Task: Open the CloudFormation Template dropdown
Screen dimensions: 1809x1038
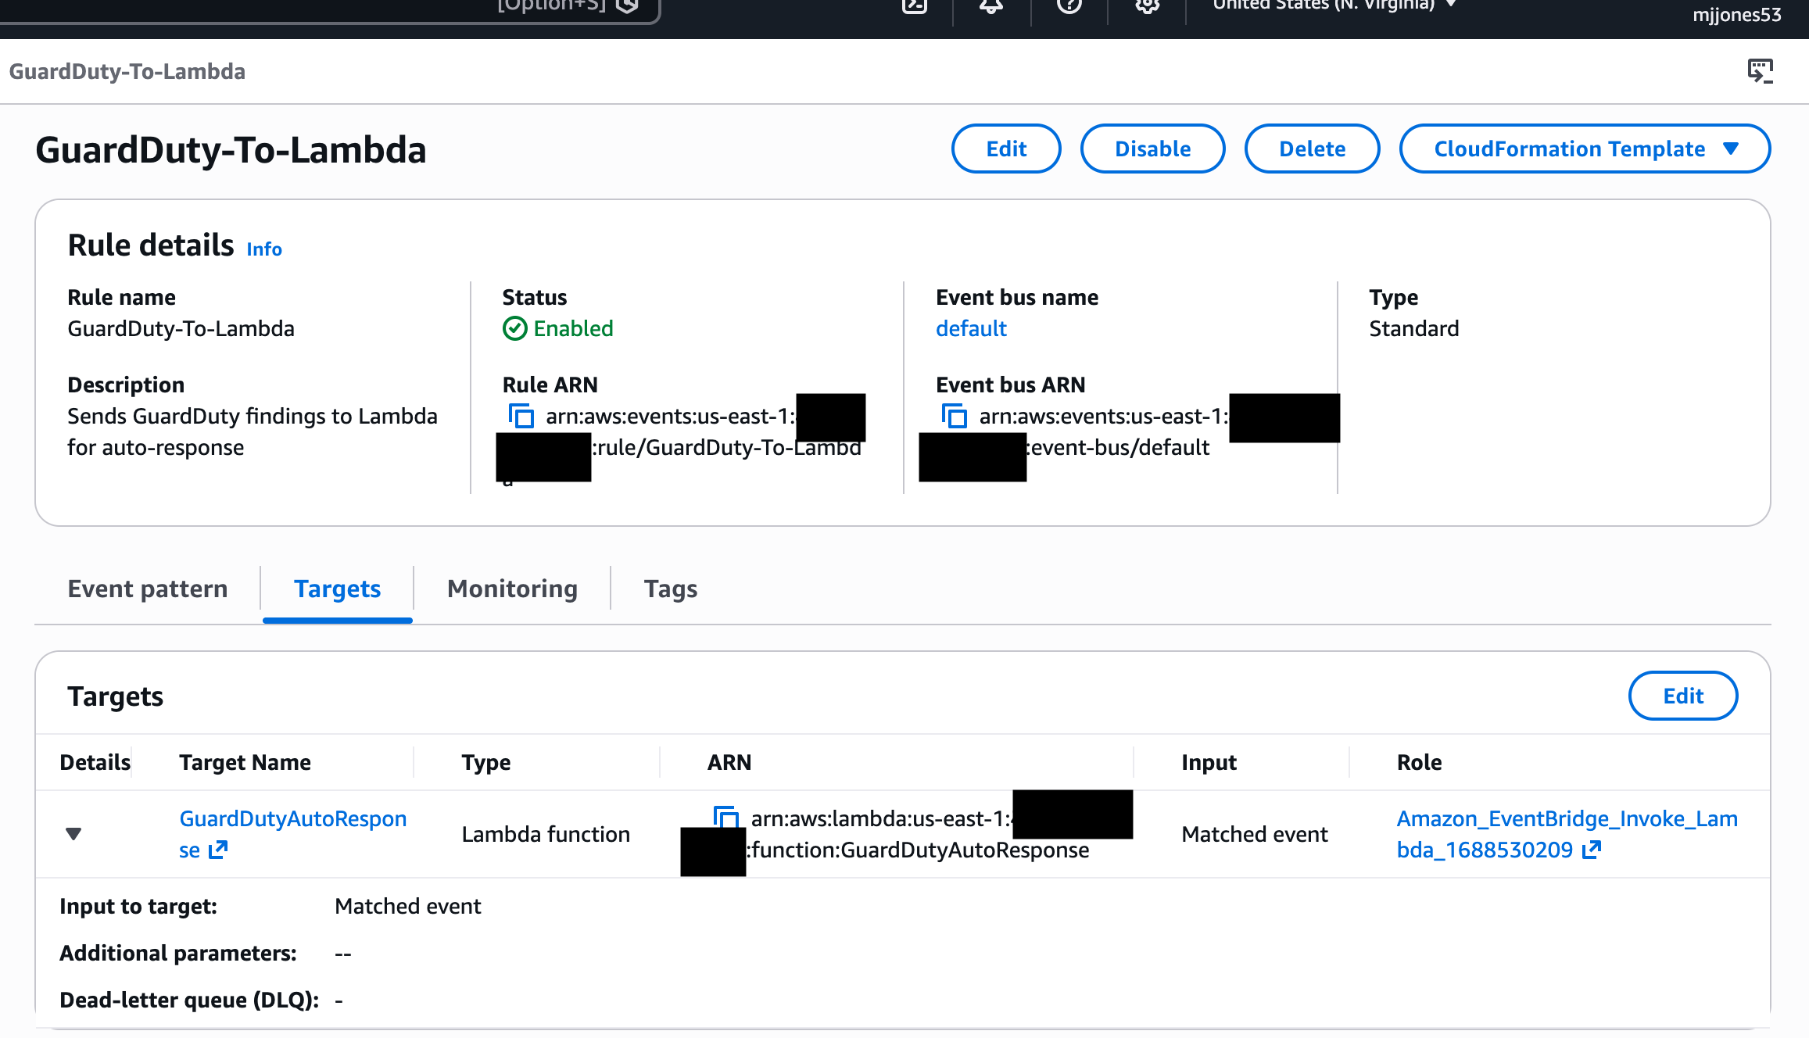Action: tap(1584, 149)
